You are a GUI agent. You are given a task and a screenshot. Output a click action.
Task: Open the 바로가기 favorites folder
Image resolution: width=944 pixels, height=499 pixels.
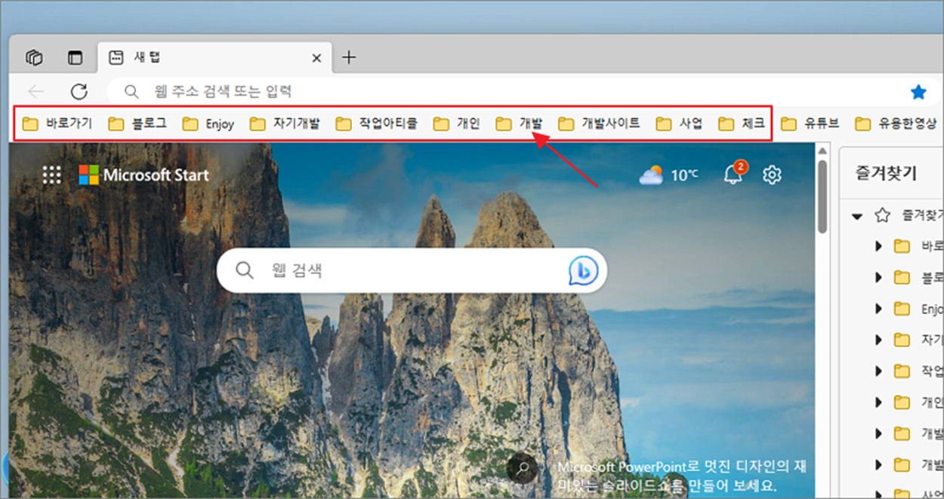(57, 124)
